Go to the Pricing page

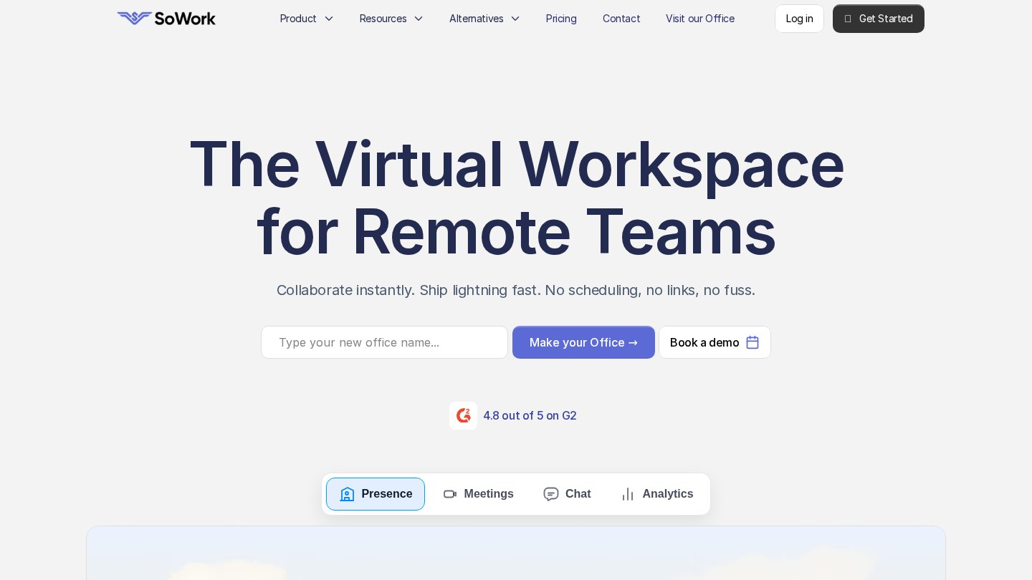click(561, 19)
